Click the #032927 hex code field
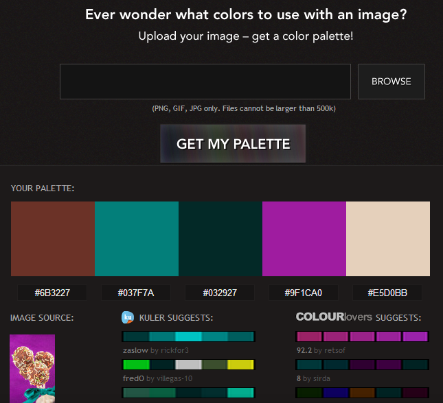 point(220,293)
